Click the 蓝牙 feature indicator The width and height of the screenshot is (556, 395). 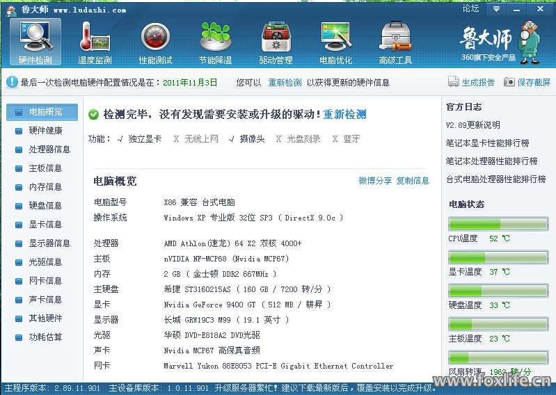point(346,139)
